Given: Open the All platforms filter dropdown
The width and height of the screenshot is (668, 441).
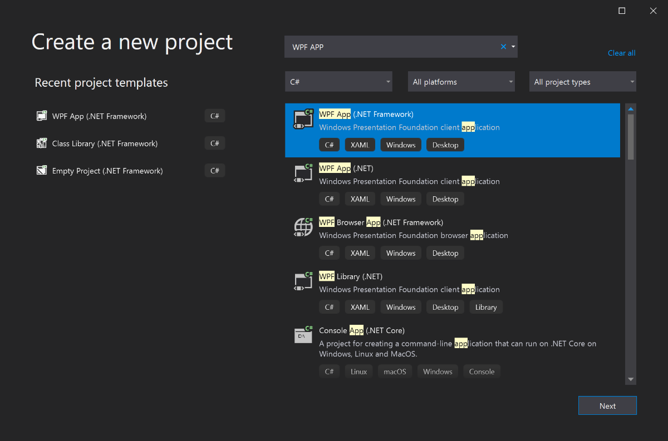Looking at the screenshot, I should (461, 82).
